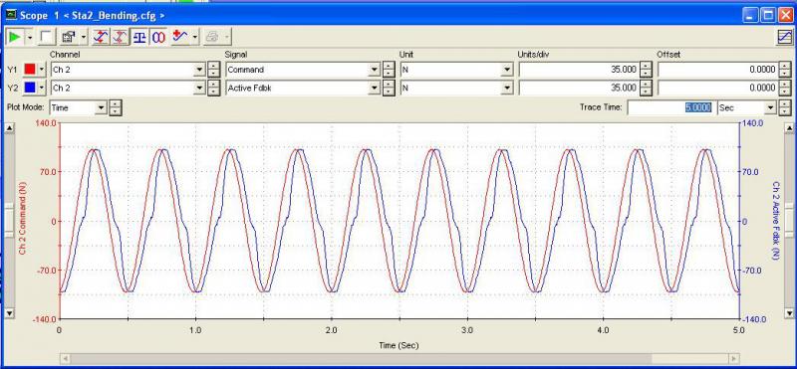Open the Trace Time Sec unit dropdown

pyautogui.click(x=771, y=107)
